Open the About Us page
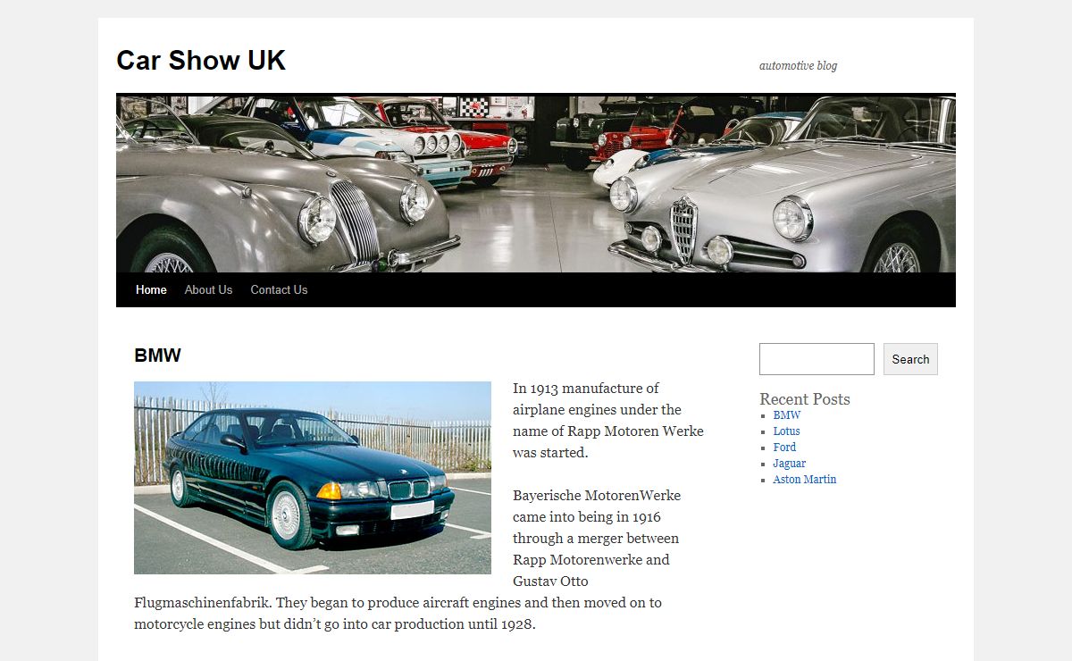 pyautogui.click(x=208, y=289)
